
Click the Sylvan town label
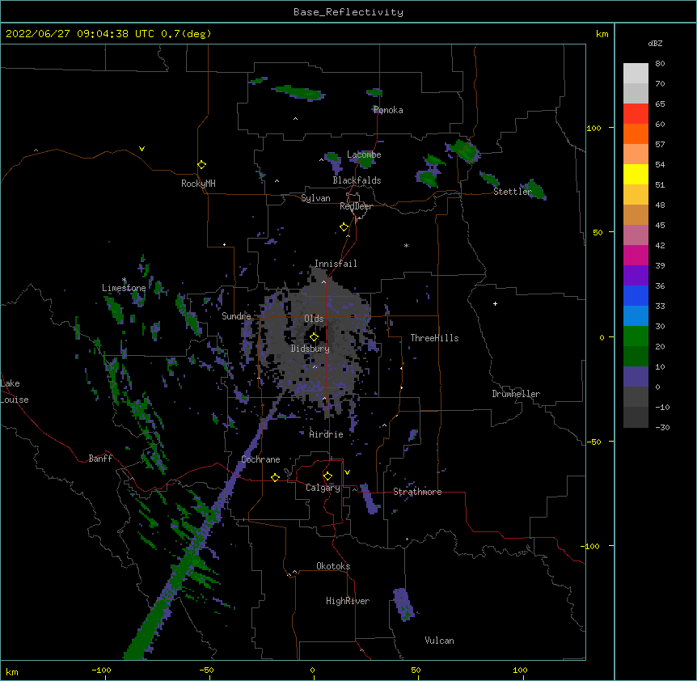click(315, 198)
